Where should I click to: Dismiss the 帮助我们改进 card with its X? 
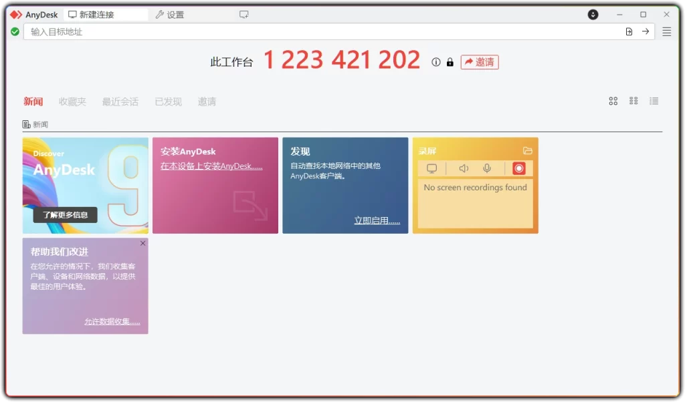click(x=142, y=244)
